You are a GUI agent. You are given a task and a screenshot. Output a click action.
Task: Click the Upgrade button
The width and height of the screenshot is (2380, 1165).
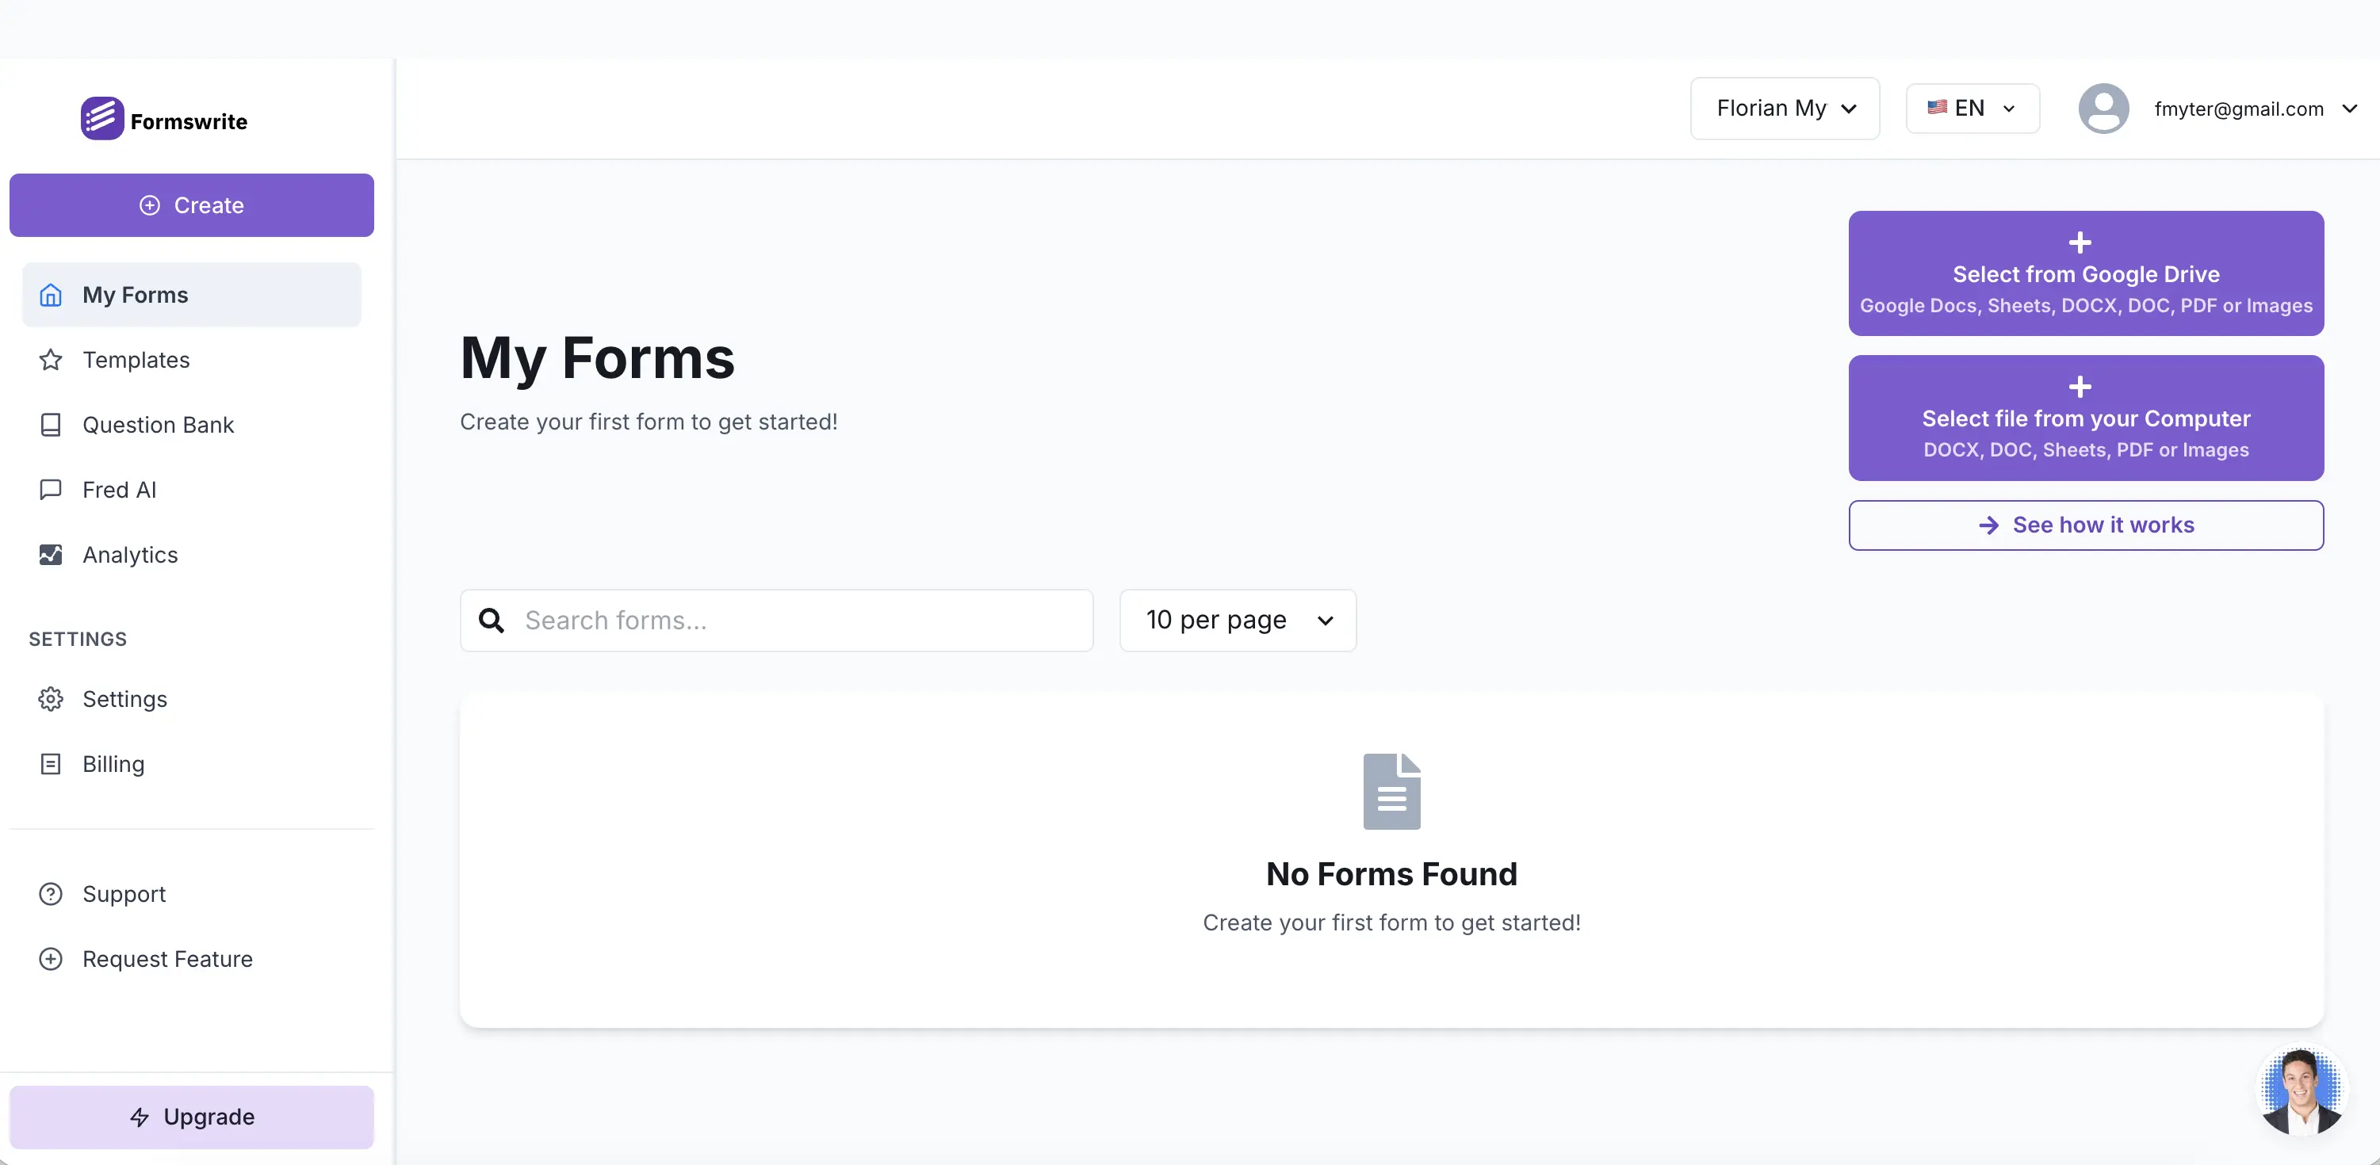point(192,1117)
